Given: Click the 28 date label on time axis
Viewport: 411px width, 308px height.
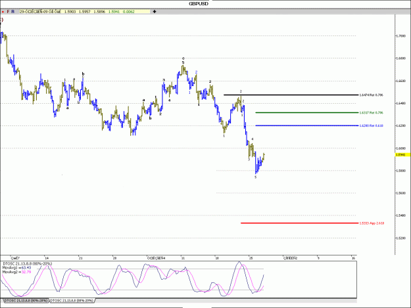Looking at the screenshot, I should (x=114, y=258).
